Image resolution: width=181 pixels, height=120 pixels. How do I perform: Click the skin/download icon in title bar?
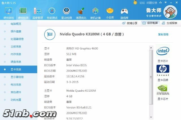pos(160,3)
